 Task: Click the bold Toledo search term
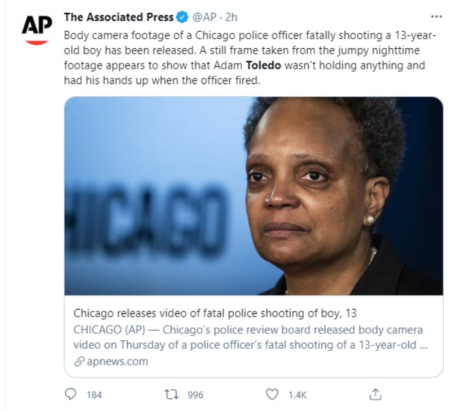click(x=264, y=66)
